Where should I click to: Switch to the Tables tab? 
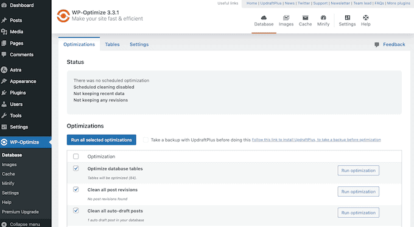(x=112, y=44)
